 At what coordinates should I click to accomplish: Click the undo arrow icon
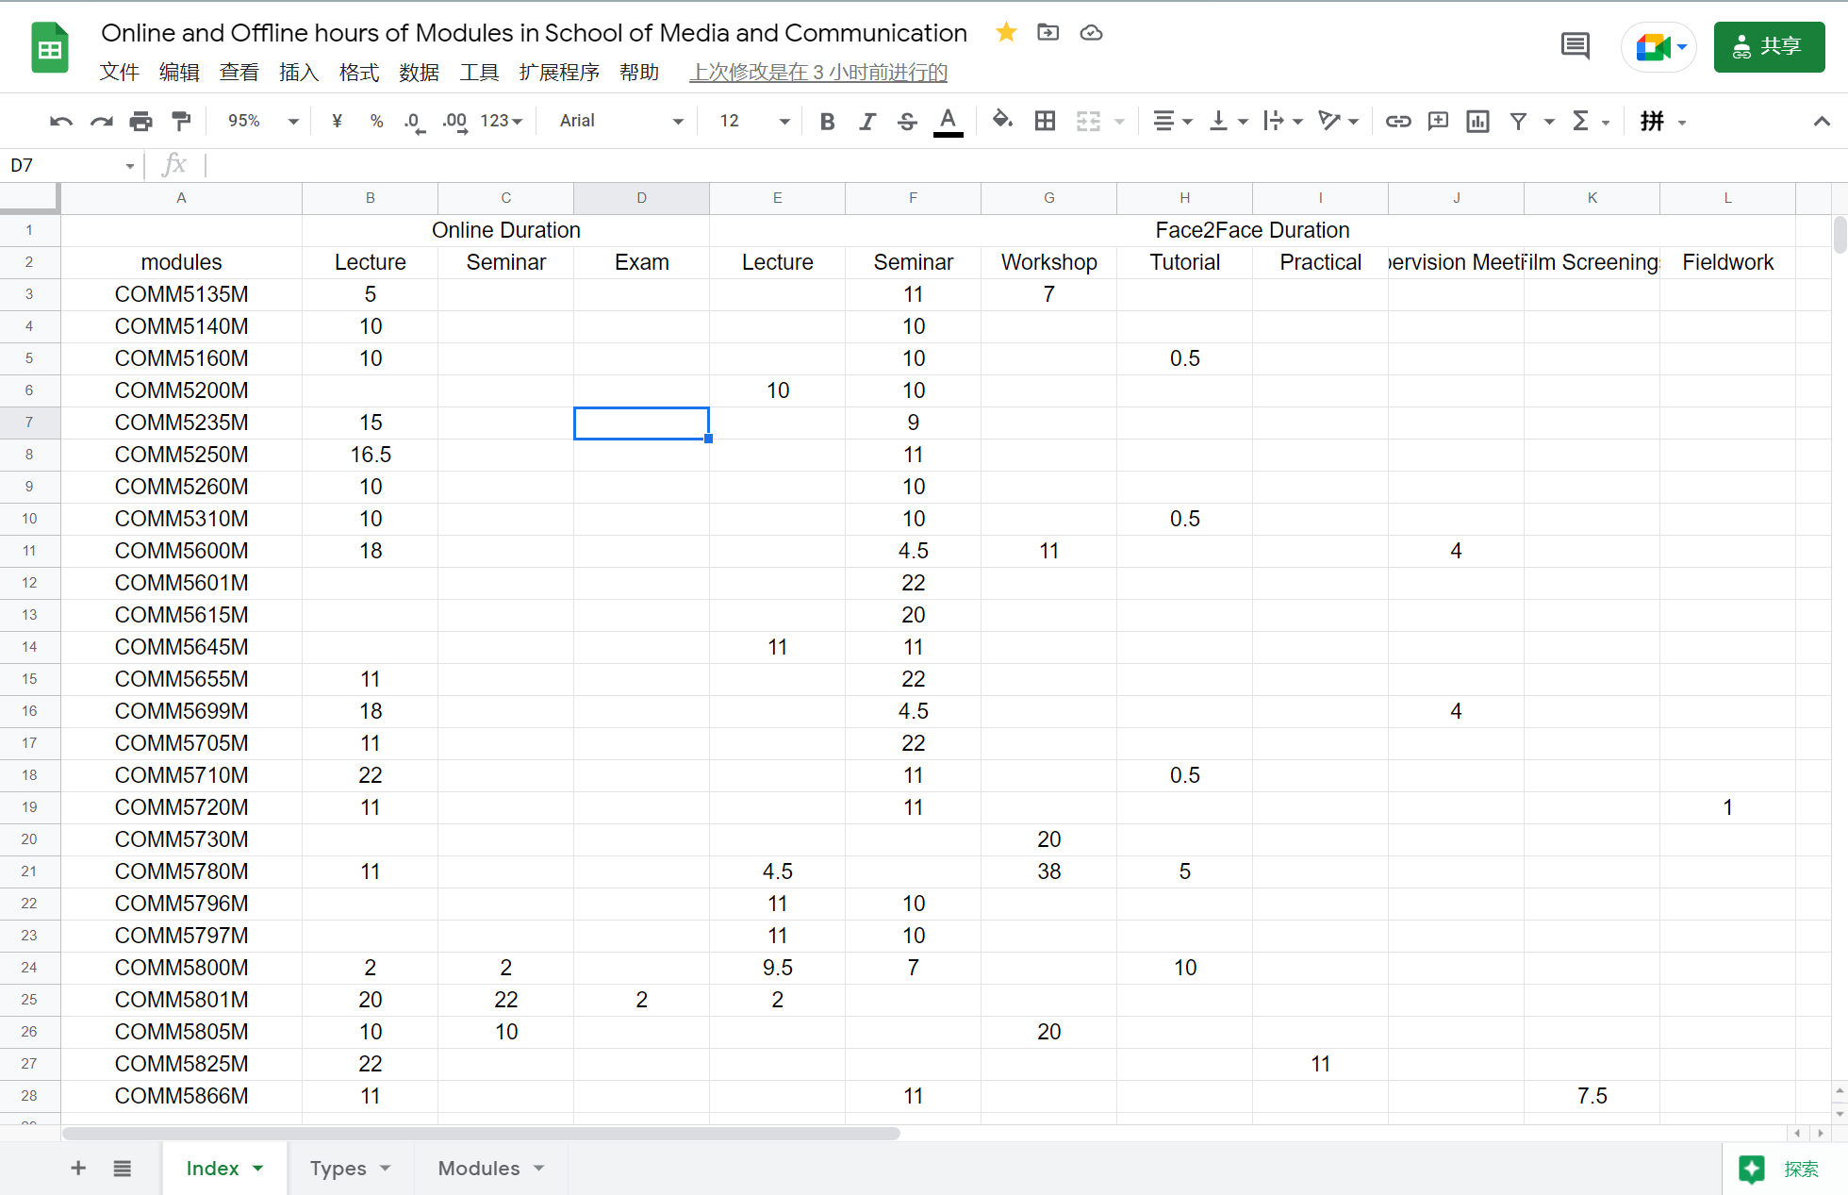point(61,121)
